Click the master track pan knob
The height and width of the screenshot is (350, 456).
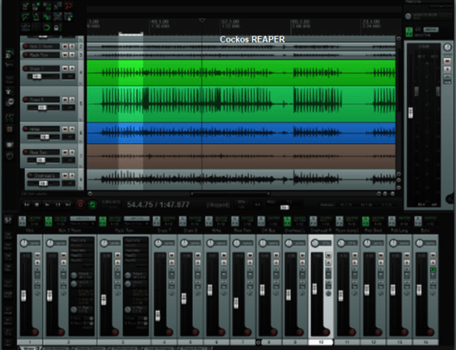click(448, 47)
